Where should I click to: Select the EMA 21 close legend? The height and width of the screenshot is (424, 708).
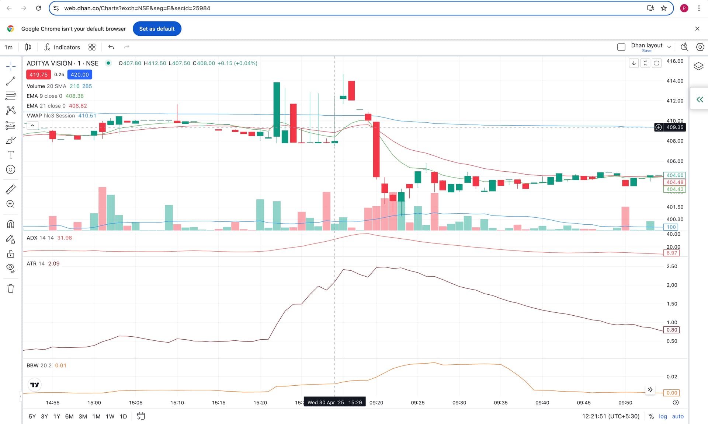point(46,106)
